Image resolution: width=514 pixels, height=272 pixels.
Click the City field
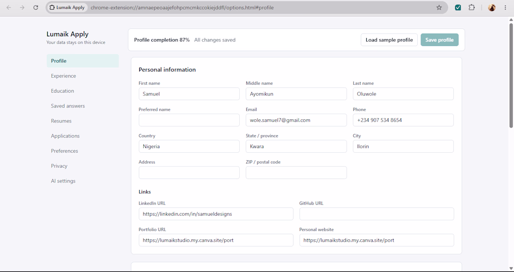tap(403, 146)
